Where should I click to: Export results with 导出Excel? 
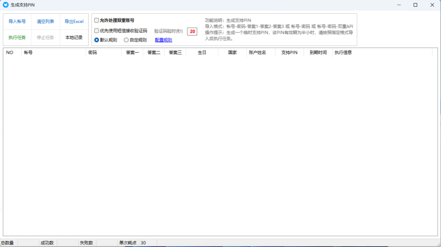74,21
